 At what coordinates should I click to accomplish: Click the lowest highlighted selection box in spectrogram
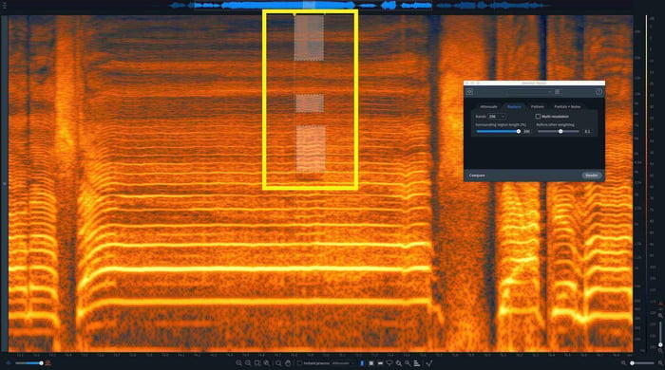[311, 149]
